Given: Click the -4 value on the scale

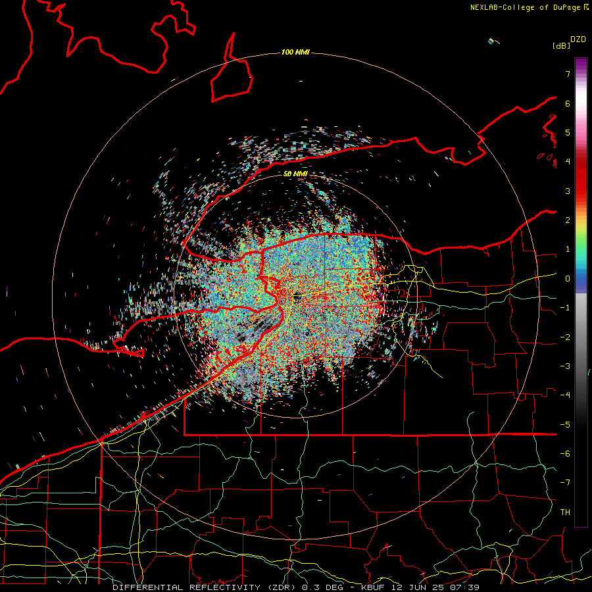Looking at the screenshot, I should coord(565,395).
